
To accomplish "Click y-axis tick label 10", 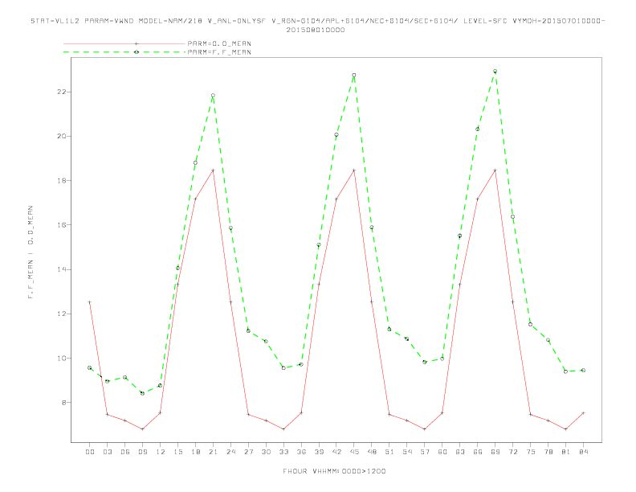I will [62, 358].
